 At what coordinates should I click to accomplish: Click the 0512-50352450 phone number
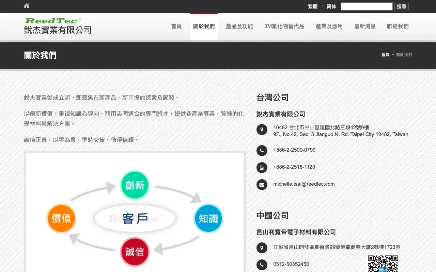tap(291, 264)
